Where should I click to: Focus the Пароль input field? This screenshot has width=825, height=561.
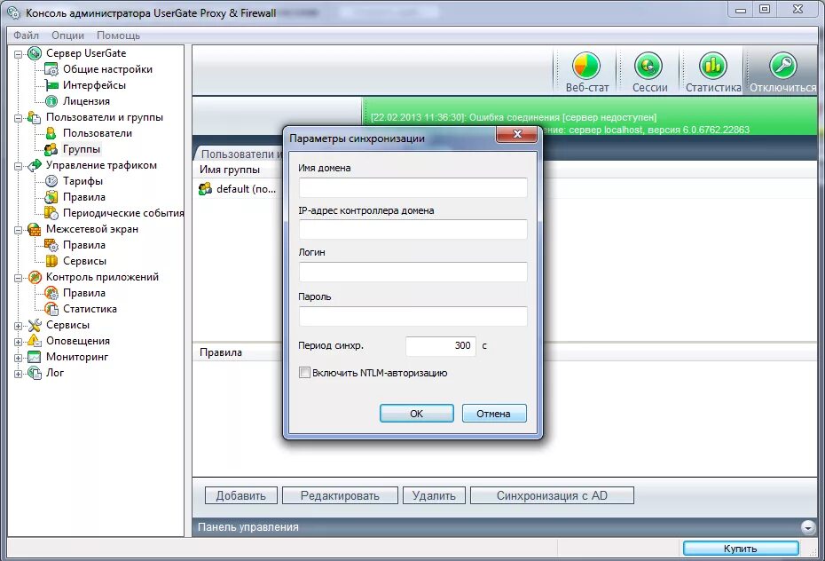(x=413, y=316)
